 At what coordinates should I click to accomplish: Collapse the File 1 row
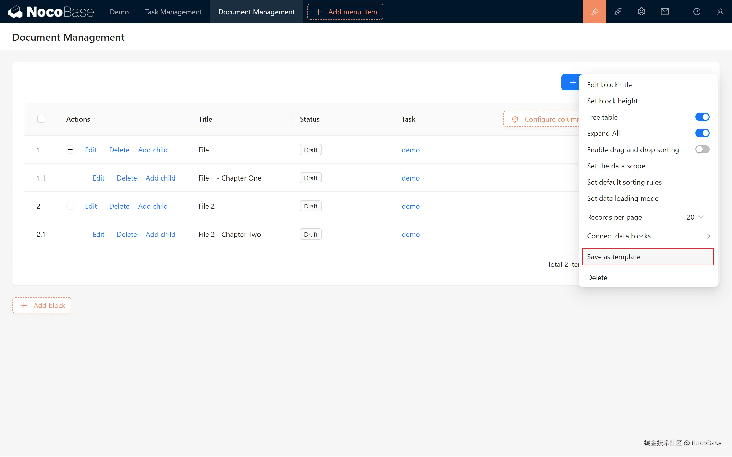(x=70, y=150)
